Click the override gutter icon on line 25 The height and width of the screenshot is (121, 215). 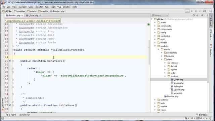click(x=10, y=61)
